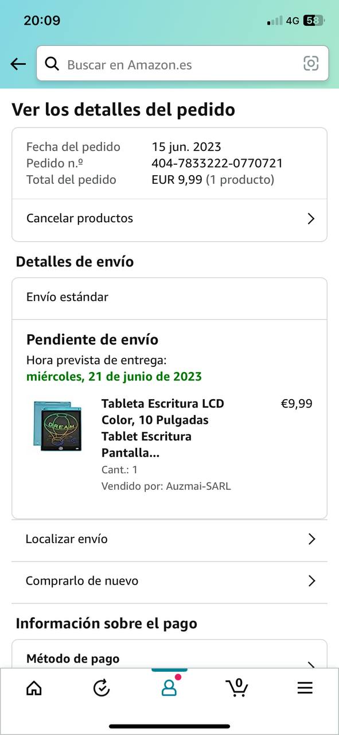The height and width of the screenshot is (735, 339).
Task: Open the shopping cart icon
Action: pos(236,687)
